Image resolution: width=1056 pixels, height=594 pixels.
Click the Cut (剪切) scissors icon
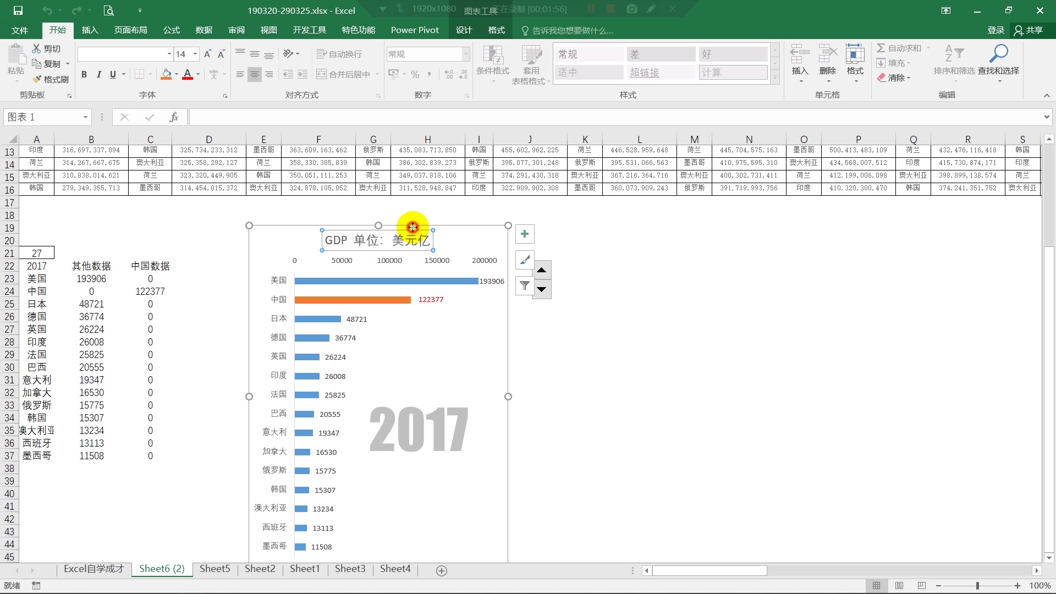point(37,48)
